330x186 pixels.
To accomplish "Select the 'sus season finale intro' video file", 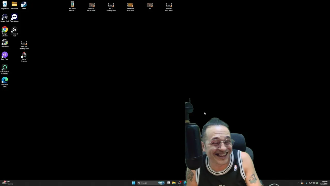I will (130, 7).
